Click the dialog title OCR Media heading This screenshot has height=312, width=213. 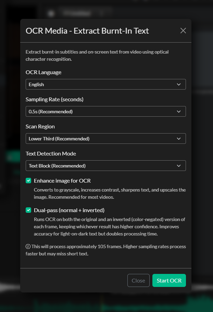click(x=87, y=31)
